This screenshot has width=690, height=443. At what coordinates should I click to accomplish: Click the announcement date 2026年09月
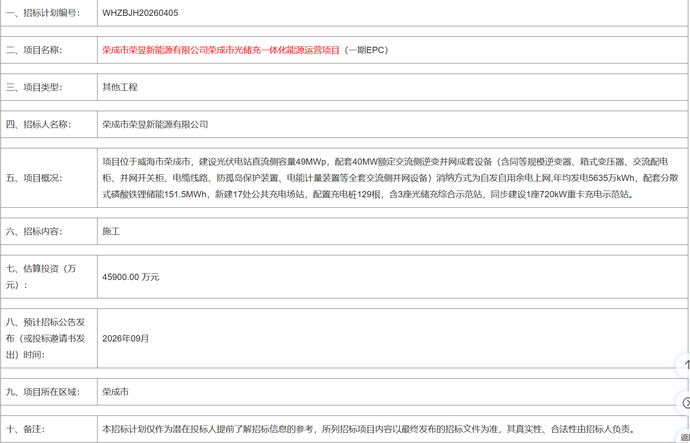pos(126,339)
